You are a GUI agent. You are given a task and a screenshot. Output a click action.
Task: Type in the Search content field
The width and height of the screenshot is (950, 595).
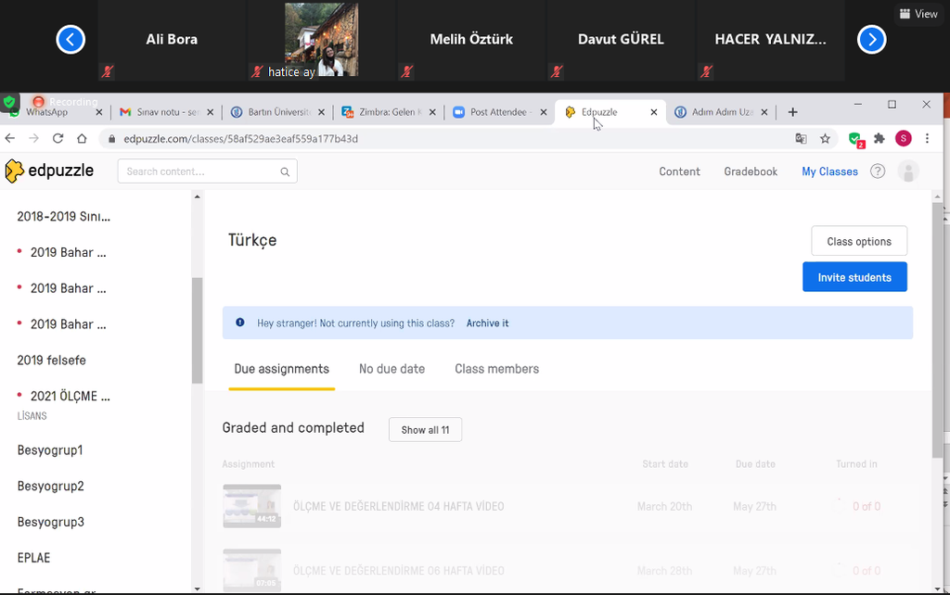tap(201, 171)
